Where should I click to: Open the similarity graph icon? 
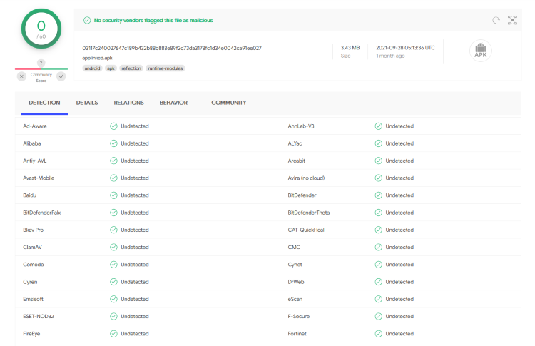click(x=512, y=20)
